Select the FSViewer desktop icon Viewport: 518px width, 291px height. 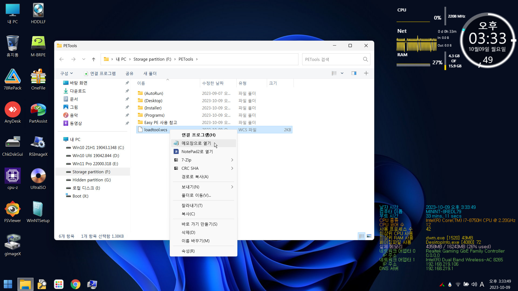[12, 212]
